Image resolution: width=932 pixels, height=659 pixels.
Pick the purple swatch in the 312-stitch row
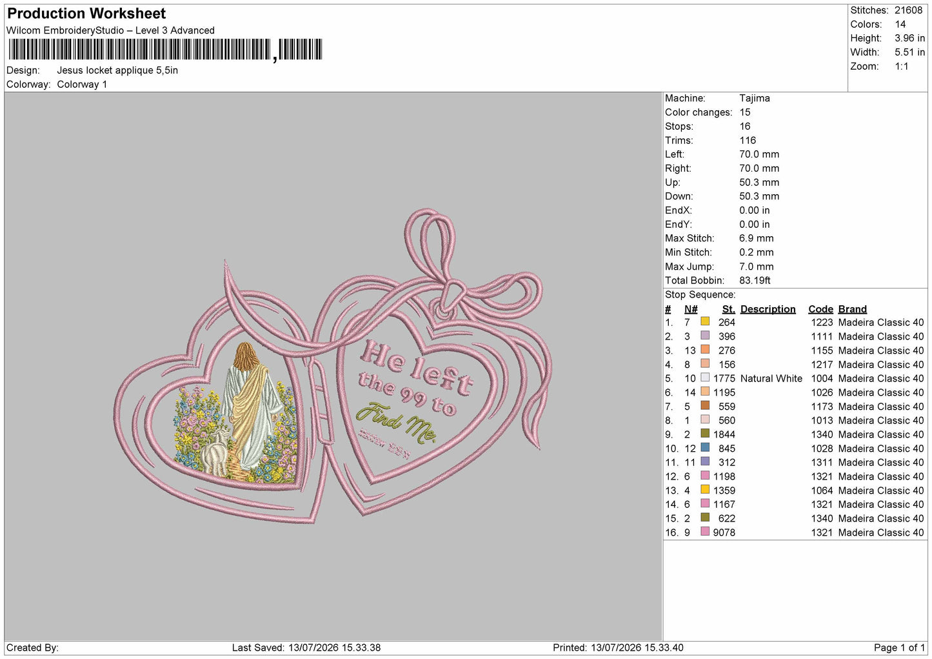point(705,461)
